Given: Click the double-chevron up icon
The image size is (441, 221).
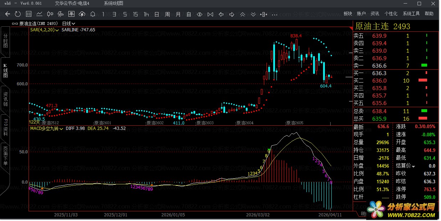Looking at the screenshot, I should point(243,14).
